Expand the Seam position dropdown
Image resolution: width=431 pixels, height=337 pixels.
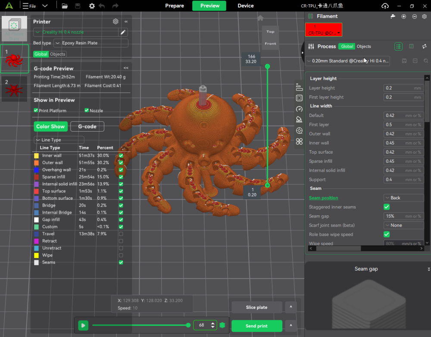click(403, 198)
